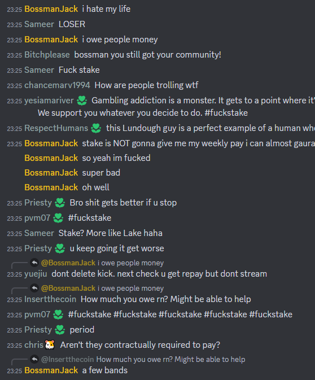This screenshot has width=315, height=380.
Task: Click the Insertthecoin username on help offer message
Action: [50, 299]
